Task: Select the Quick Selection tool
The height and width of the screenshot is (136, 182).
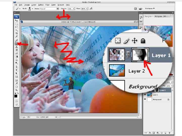Action: point(16,30)
